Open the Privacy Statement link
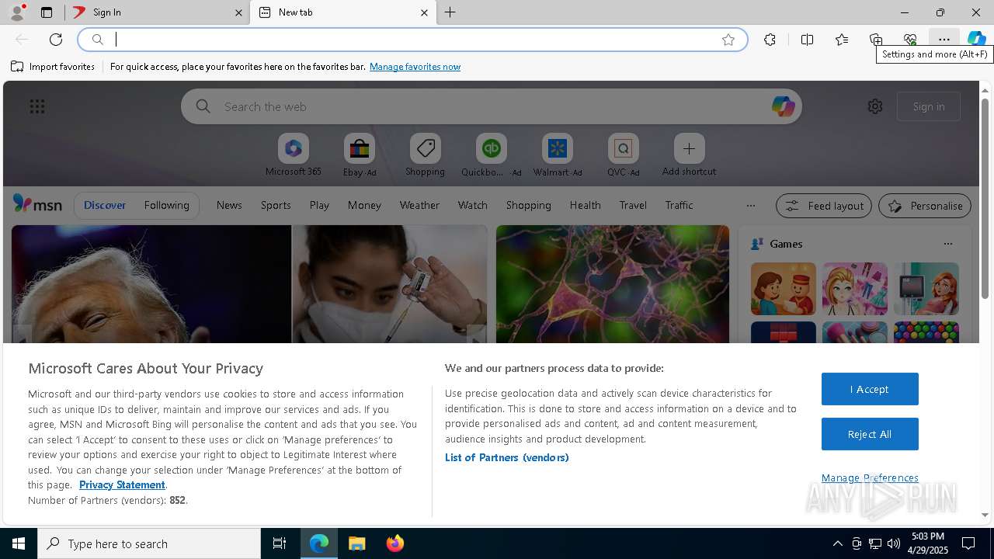 point(122,484)
